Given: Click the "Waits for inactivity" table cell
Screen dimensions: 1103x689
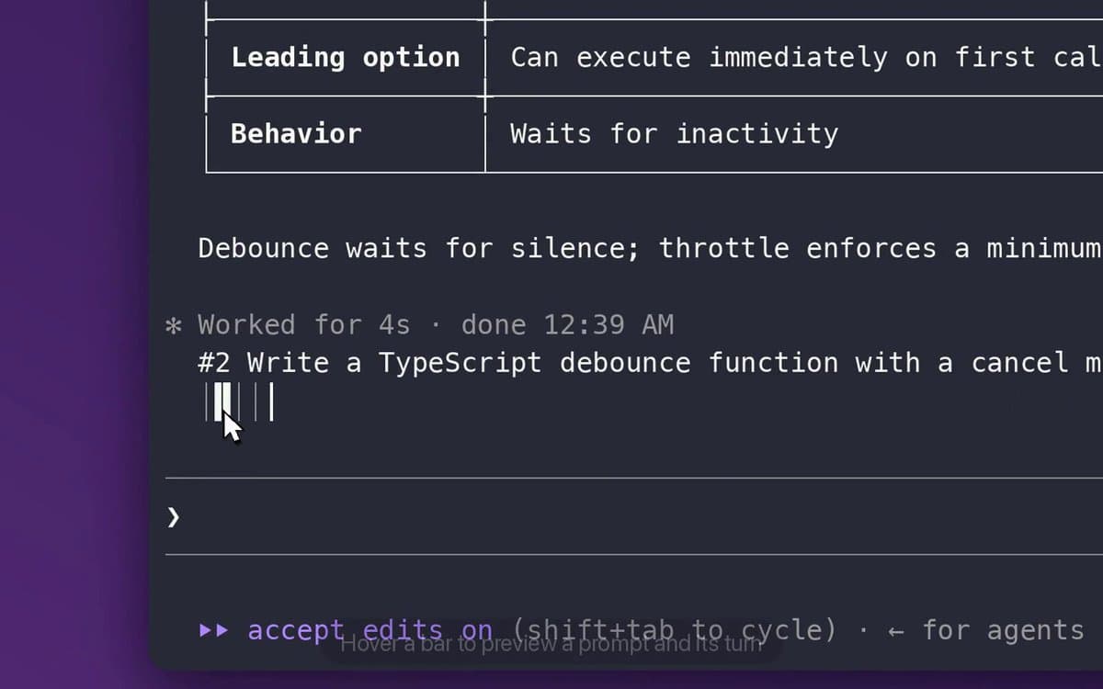Looking at the screenshot, I should (674, 134).
